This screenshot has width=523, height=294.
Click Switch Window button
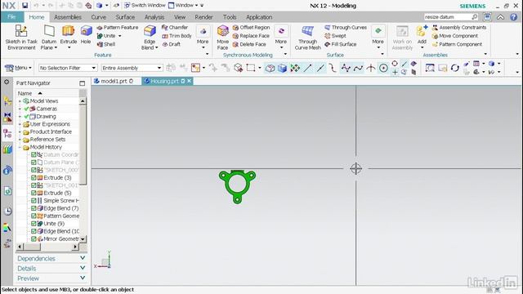click(x=145, y=6)
